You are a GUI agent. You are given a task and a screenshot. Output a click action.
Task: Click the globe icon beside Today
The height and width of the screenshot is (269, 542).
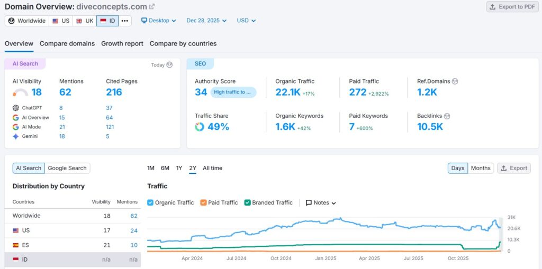point(169,65)
